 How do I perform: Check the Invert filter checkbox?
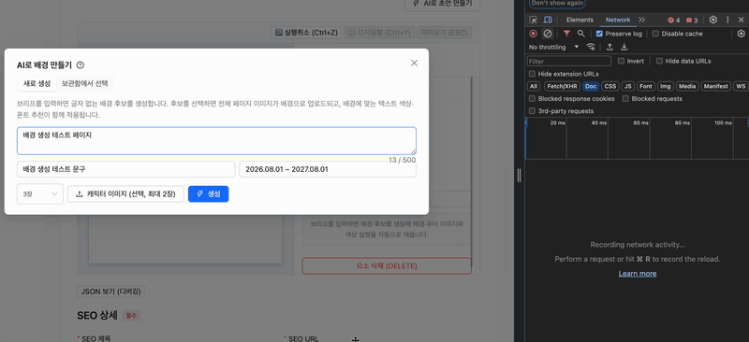[621, 61]
